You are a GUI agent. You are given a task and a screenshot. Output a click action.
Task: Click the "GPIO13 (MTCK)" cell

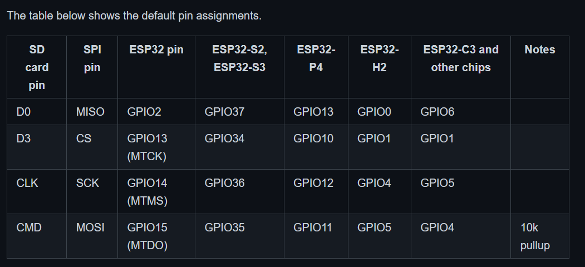(147, 147)
